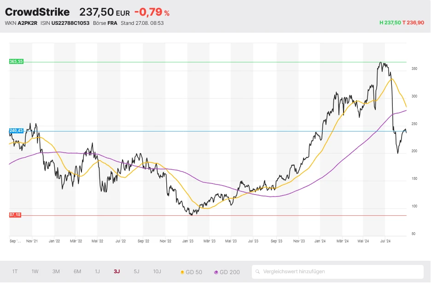The height and width of the screenshot is (287, 431).
Task: Click the daily high H 237,50 value
Action: coord(390,23)
